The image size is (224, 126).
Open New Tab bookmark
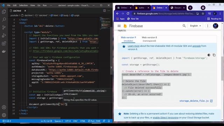tap(133, 19)
